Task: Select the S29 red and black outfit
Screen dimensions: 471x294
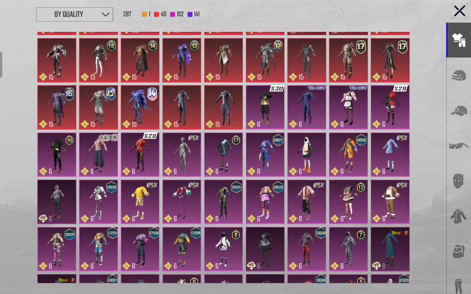Action: point(390,107)
